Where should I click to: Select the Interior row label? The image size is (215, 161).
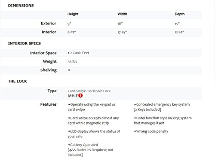click(x=49, y=32)
